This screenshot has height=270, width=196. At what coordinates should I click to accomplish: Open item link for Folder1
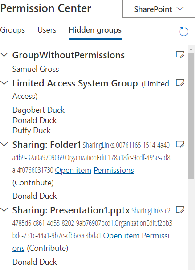pyautogui.click(x=73, y=170)
